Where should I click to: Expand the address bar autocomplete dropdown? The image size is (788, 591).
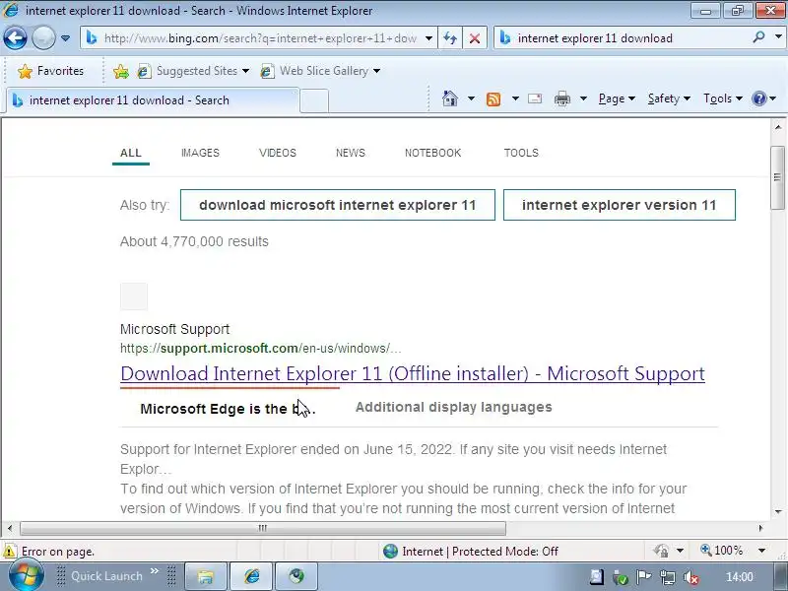point(428,38)
